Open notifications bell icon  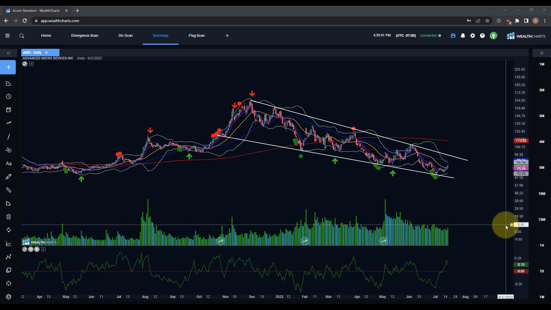point(463,36)
